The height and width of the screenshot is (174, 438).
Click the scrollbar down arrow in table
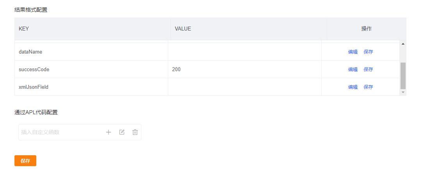(403, 92)
